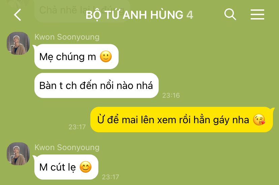
Task: Open avatar next to 'Mẹ chúng m' message
Action: click(18, 43)
